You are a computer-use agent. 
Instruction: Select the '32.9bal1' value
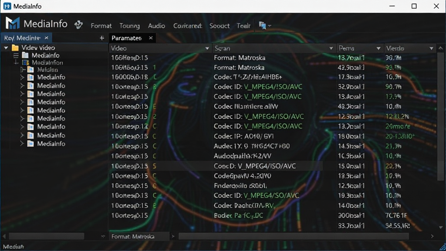click(x=351, y=87)
